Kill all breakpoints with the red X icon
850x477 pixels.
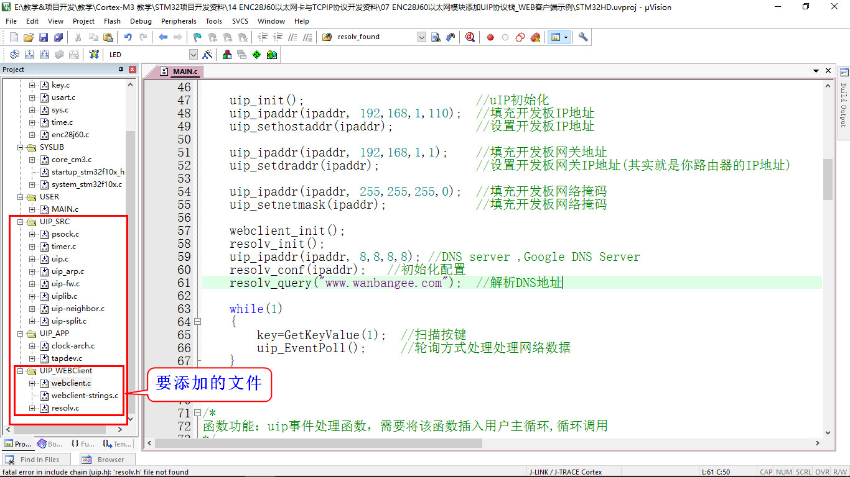pyautogui.click(x=535, y=37)
